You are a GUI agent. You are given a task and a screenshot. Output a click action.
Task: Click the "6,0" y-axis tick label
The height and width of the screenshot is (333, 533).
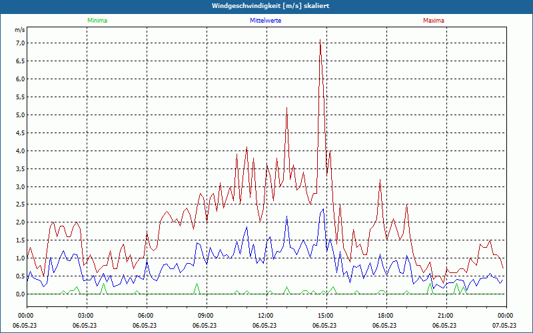point(21,79)
